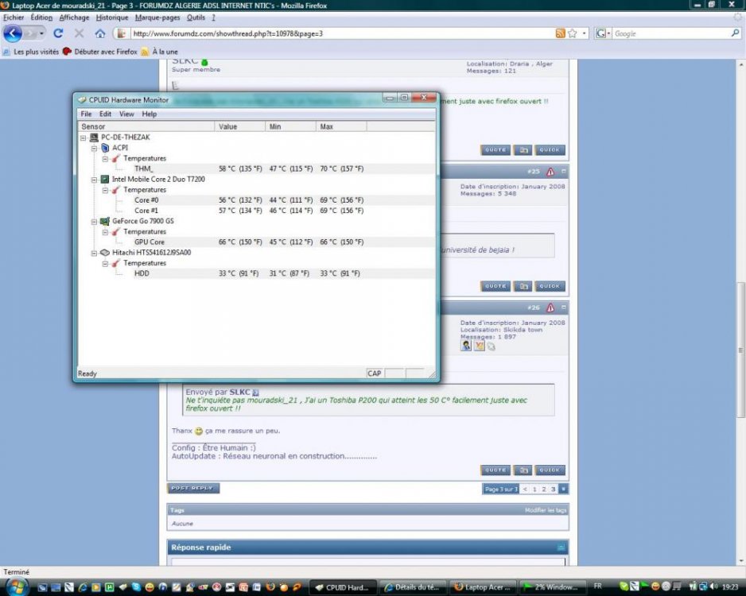Collapse the Intel Mobile Core 2 Duo node
The image size is (746, 596).
pyautogui.click(x=95, y=180)
